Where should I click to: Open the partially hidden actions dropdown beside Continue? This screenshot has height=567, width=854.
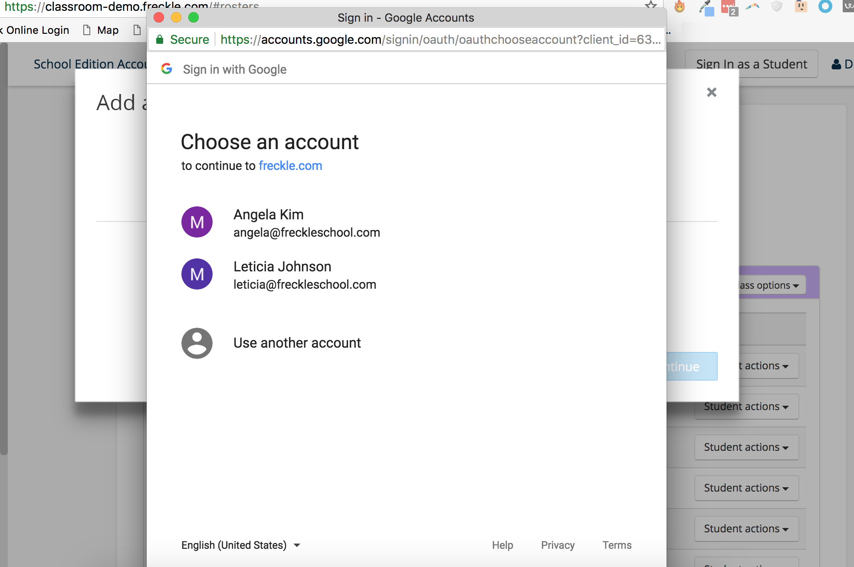768,366
